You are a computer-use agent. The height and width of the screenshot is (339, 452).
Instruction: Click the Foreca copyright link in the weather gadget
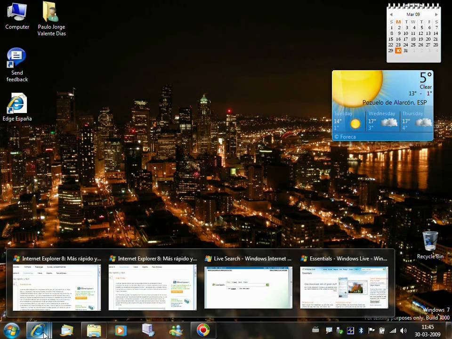coord(347,137)
